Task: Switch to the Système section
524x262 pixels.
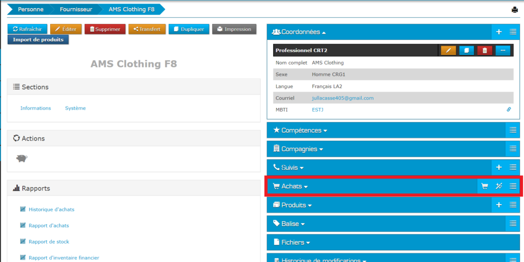Action: pyautogui.click(x=75, y=108)
